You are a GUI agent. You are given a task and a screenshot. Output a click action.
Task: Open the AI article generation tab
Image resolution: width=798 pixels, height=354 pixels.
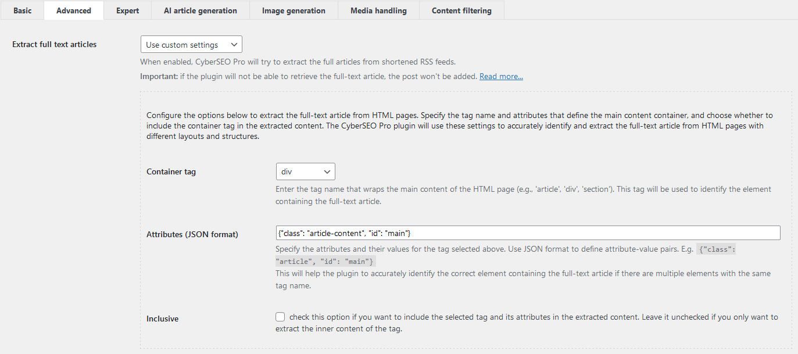[x=200, y=10]
